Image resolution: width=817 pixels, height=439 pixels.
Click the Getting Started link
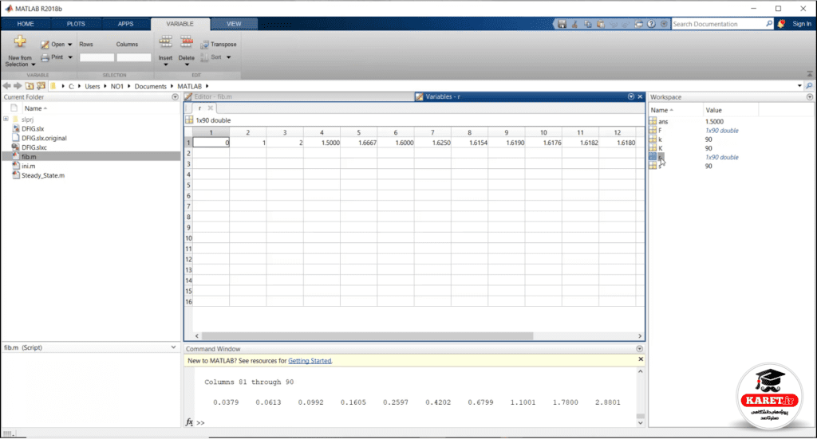point(310,360)
